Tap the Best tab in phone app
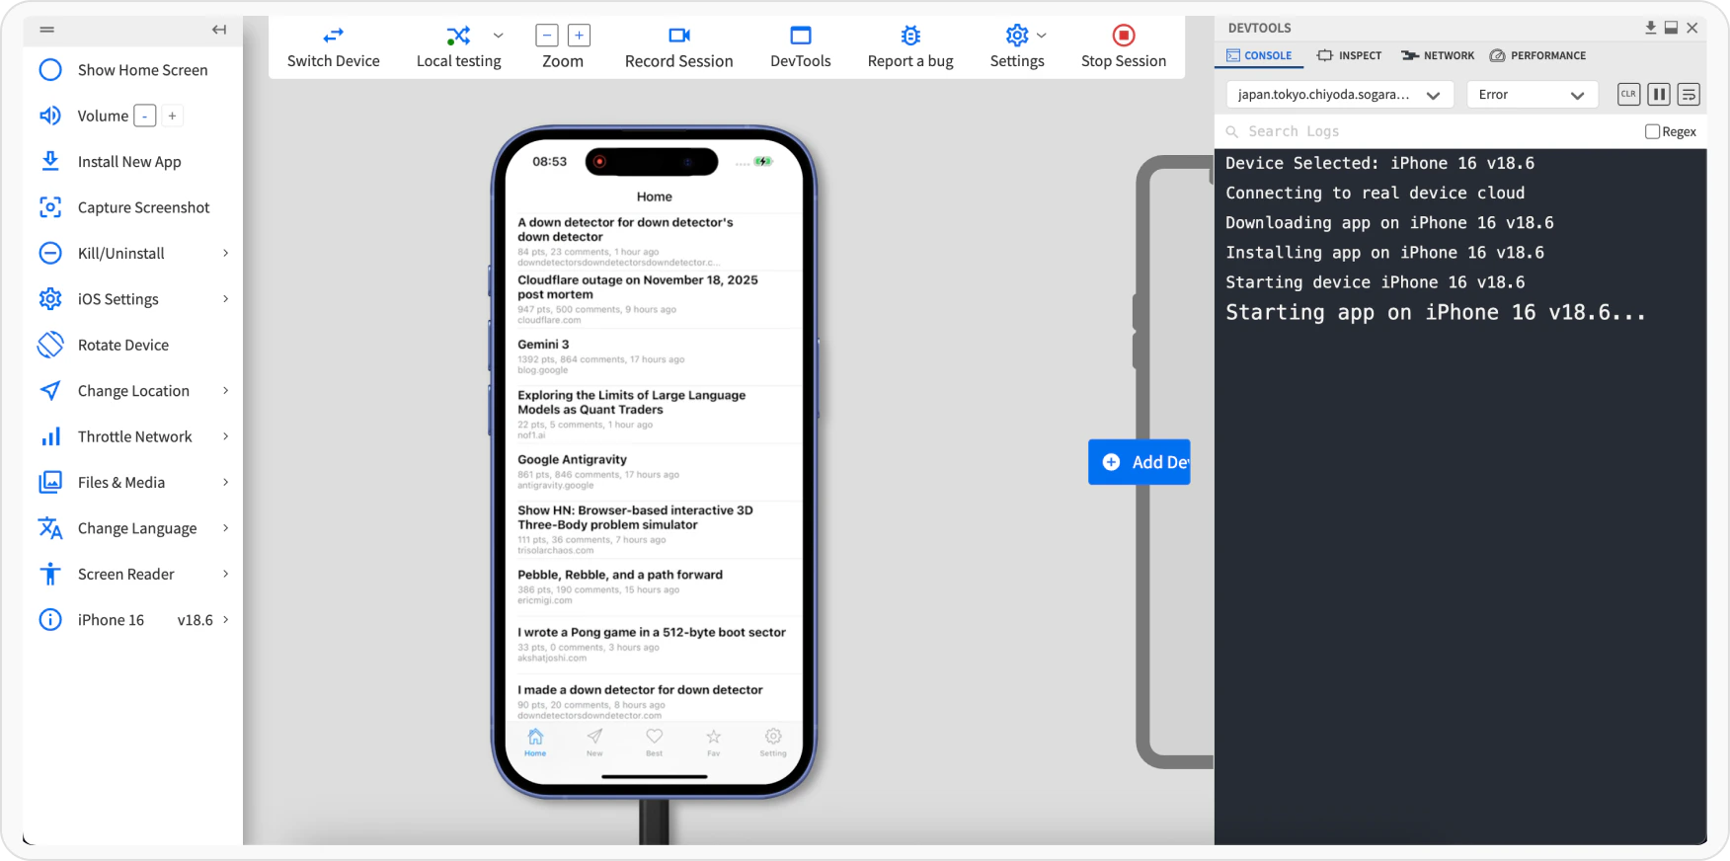 click(x=655, y=743)
